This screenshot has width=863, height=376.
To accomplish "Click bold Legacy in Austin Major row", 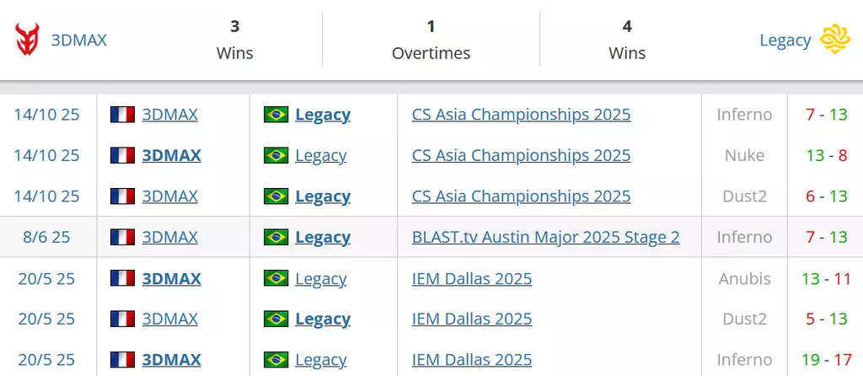I will pos(322,237).
